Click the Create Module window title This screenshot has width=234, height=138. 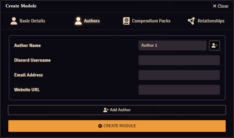pos(21,6)
